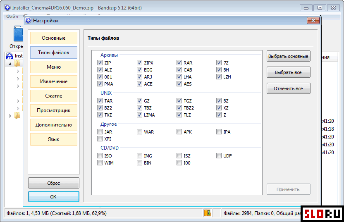The width and height of the screenshot is (344, 222).
Task: Toggle the EGG checkbox
Action: tap(139, 70)
